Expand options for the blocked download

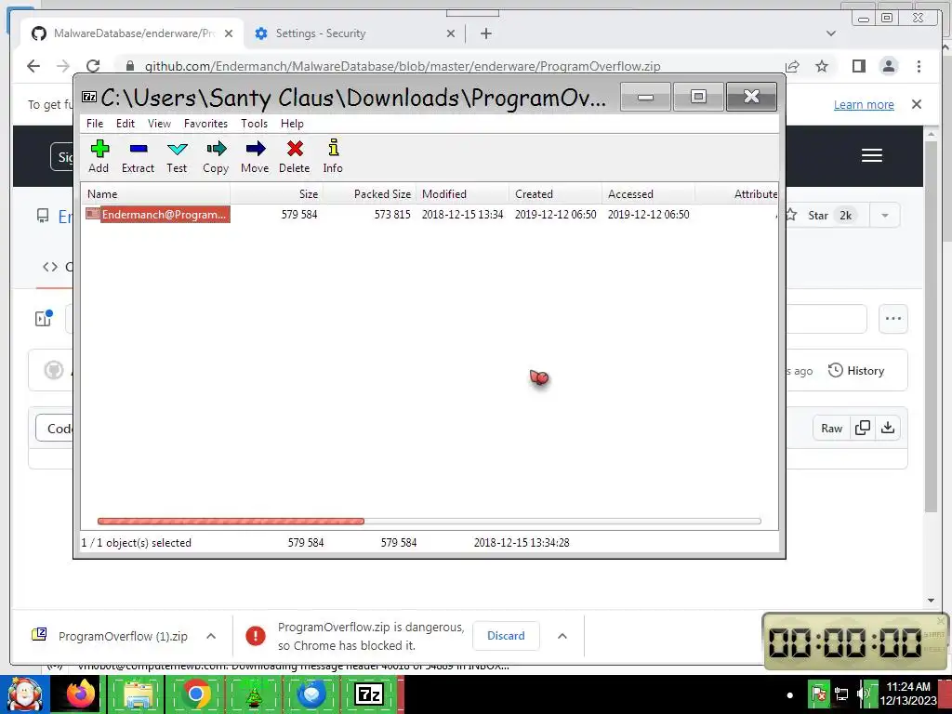562,636
